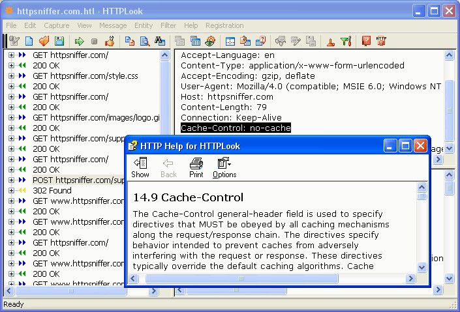The width and height of the screenshot is (460, 312).
Task: Click the grayed-out floppy save message icon
Action: tap(311, 41)
